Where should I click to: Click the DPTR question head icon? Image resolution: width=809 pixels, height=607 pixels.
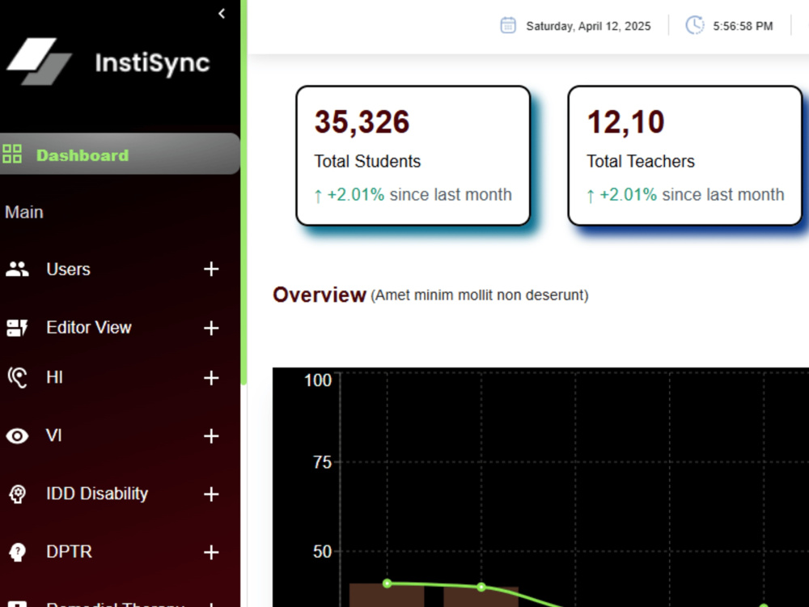pos(17,552)
